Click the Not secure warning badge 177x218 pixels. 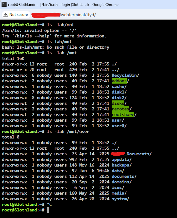click(16, 15)
